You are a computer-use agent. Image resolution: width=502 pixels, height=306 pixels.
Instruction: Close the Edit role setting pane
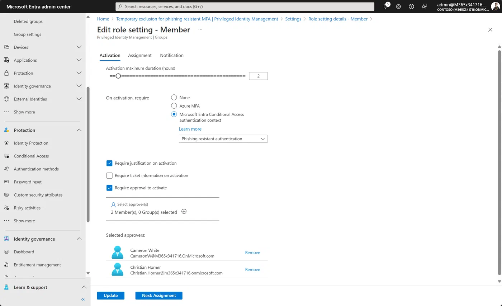pyautogui.click(x=490, y=30)
